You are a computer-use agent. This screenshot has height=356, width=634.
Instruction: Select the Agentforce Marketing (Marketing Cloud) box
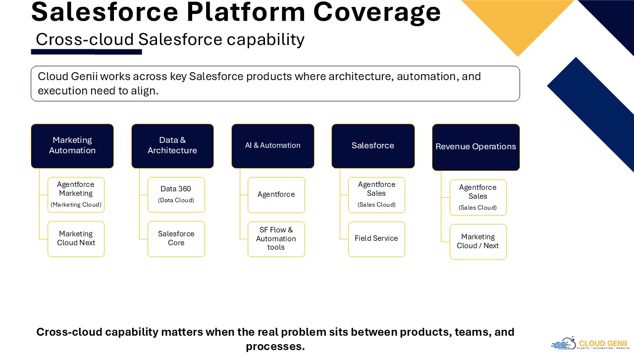[x=76, y=194]
